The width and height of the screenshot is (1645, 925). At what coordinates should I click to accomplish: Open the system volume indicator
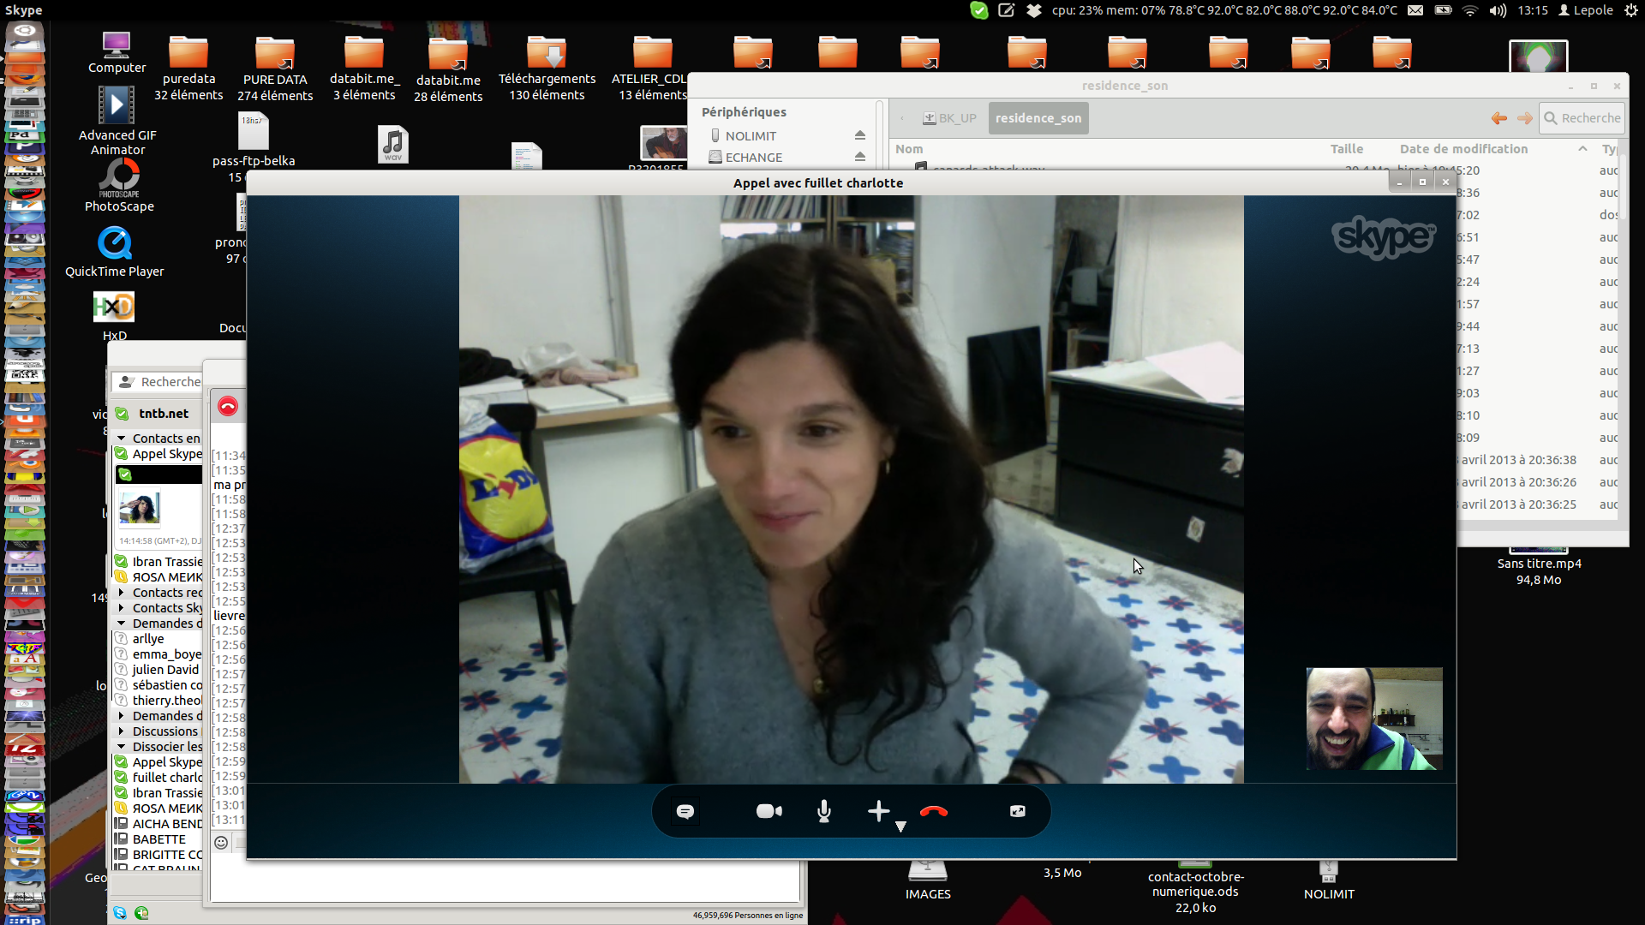click(x=1498, y=10)
